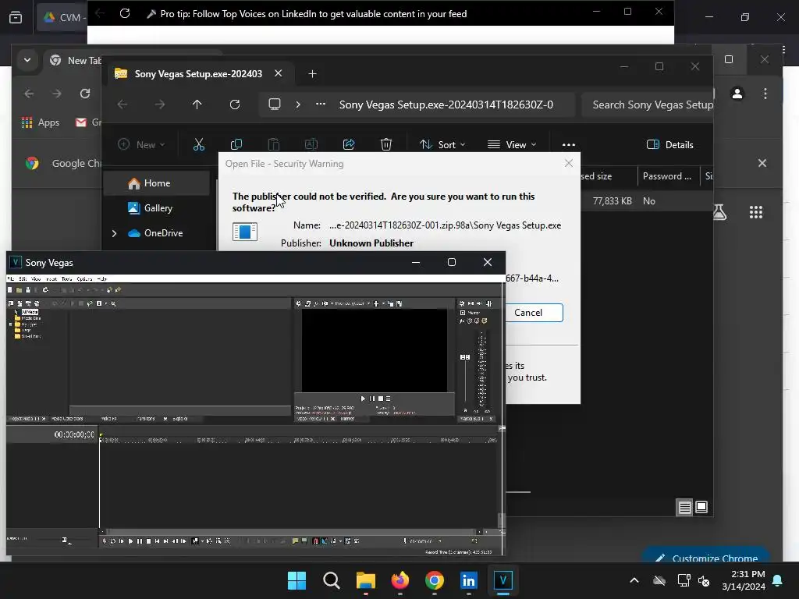Click timeline Record button in Vegas transport
The width and height of the screenshot is (799, 599).
click(x=105, y=541)
